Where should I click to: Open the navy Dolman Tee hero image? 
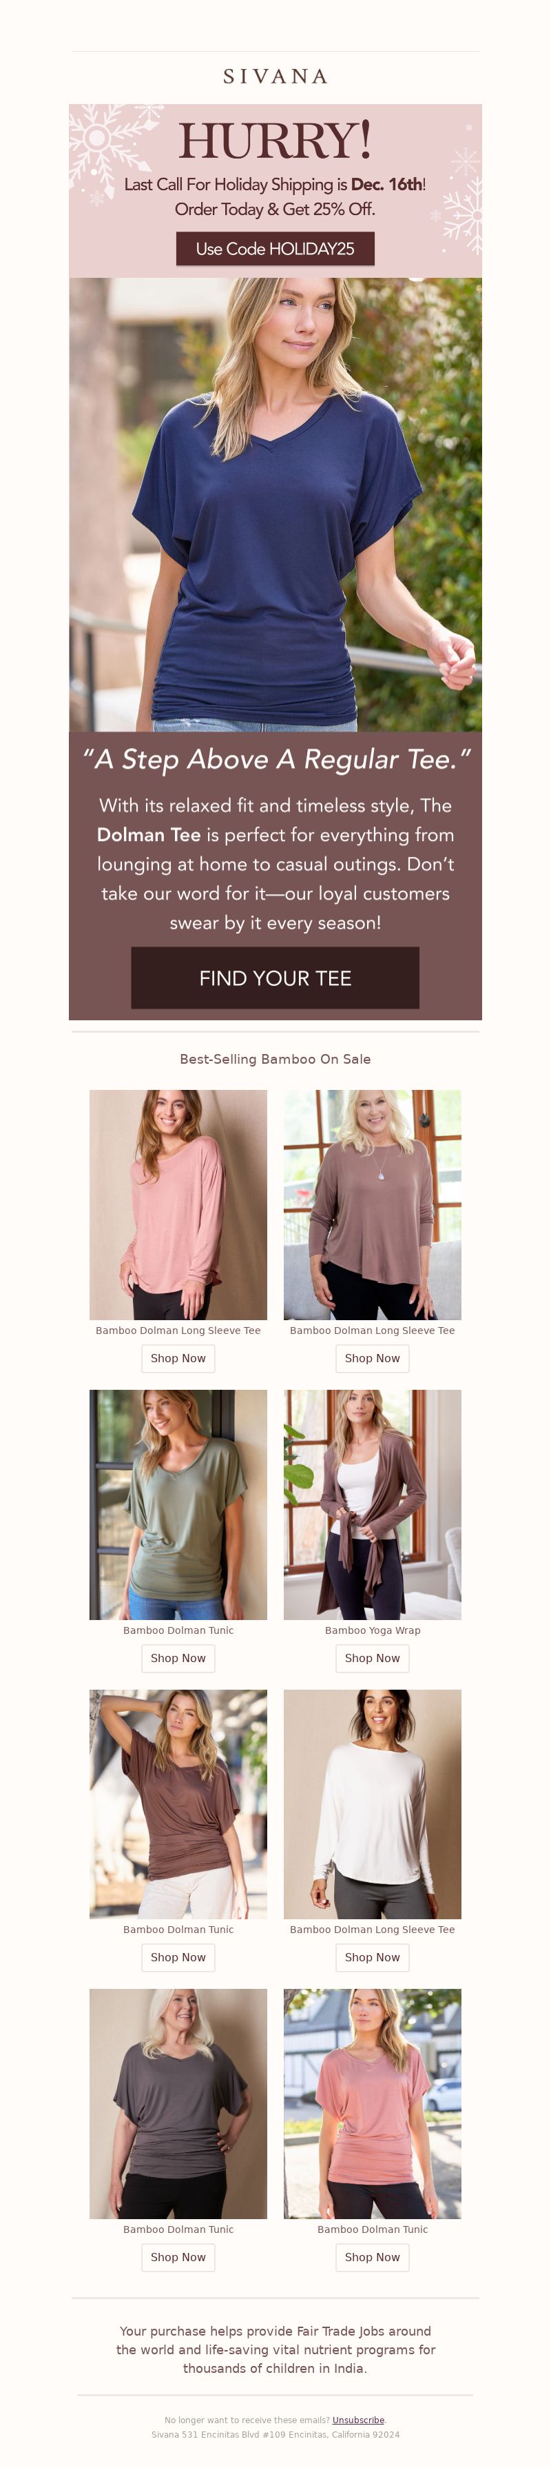[x=275, y=505]
